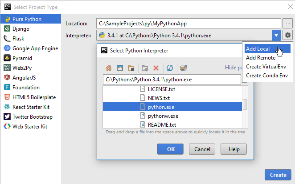
Task: Click the Location path field
Action: click(x=188, y=24)
